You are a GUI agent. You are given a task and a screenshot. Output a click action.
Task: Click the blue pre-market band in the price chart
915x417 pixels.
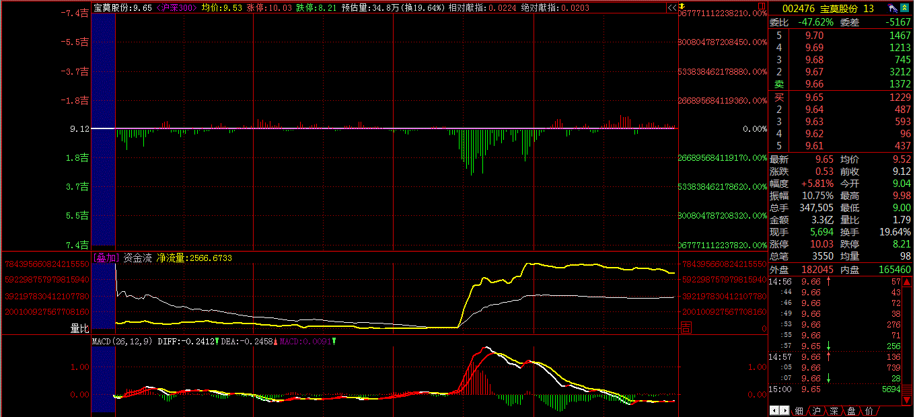(103, 128)
